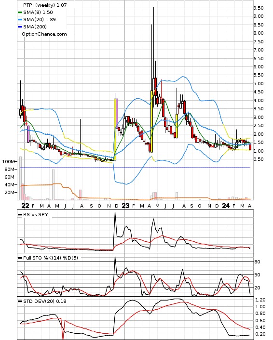Viewport: 273px width, 340px height.
Task: Click the 24 year label on time axis
Action: click(x=226, y=206)
